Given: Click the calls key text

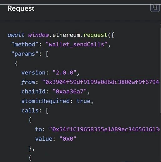Looking at the screenshot, I should [30, 111].
